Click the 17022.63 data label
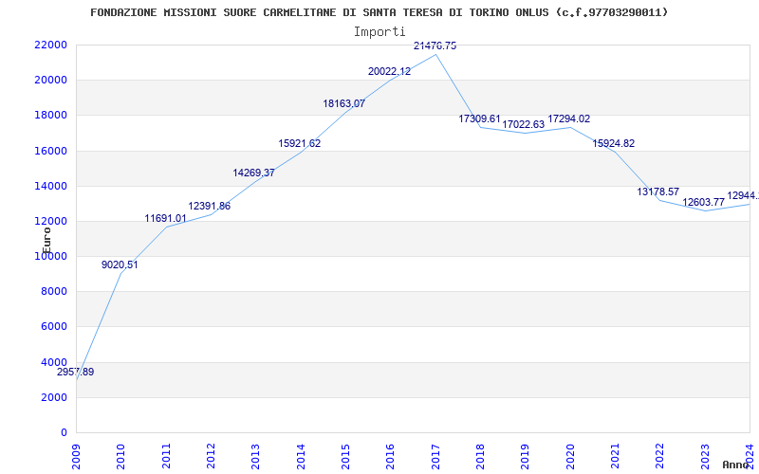 524,125
